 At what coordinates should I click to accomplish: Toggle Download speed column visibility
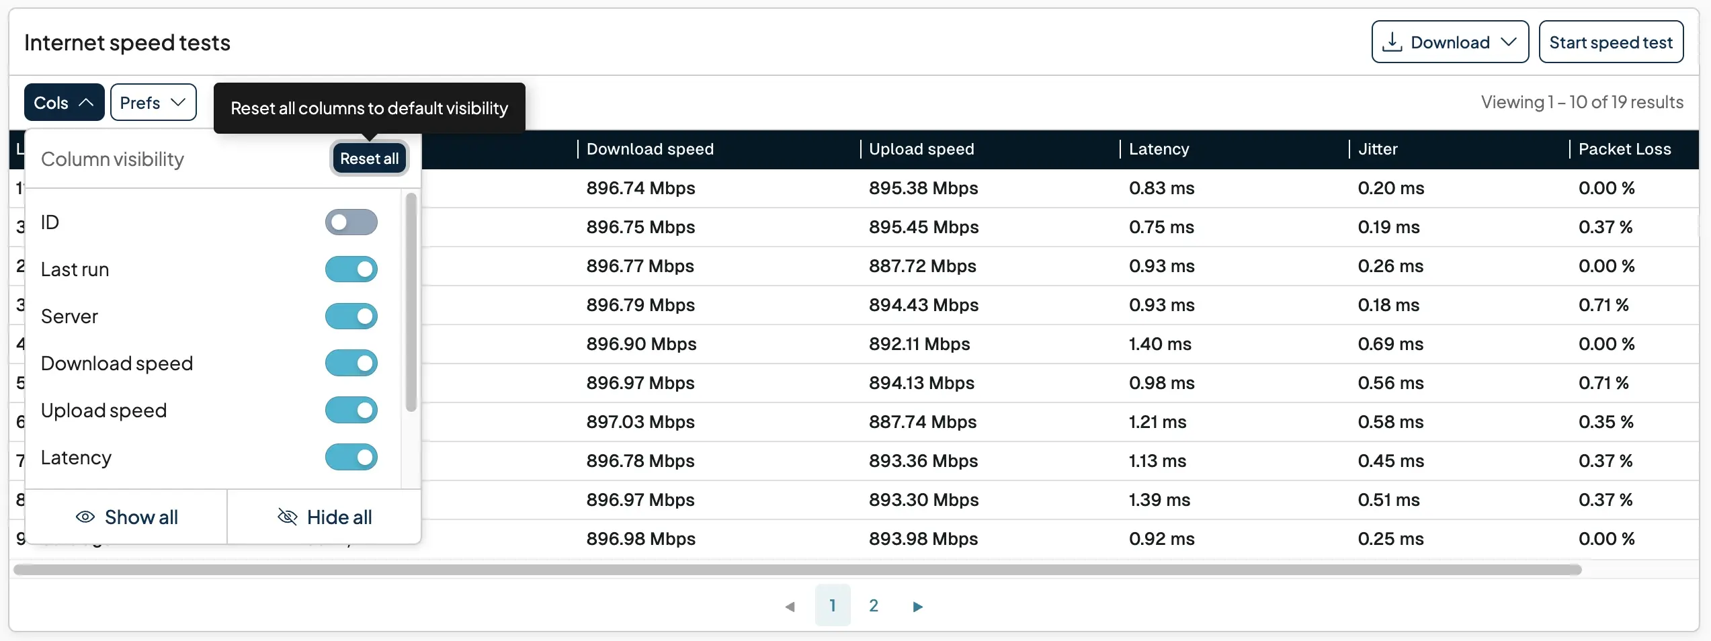coord(351,364)
